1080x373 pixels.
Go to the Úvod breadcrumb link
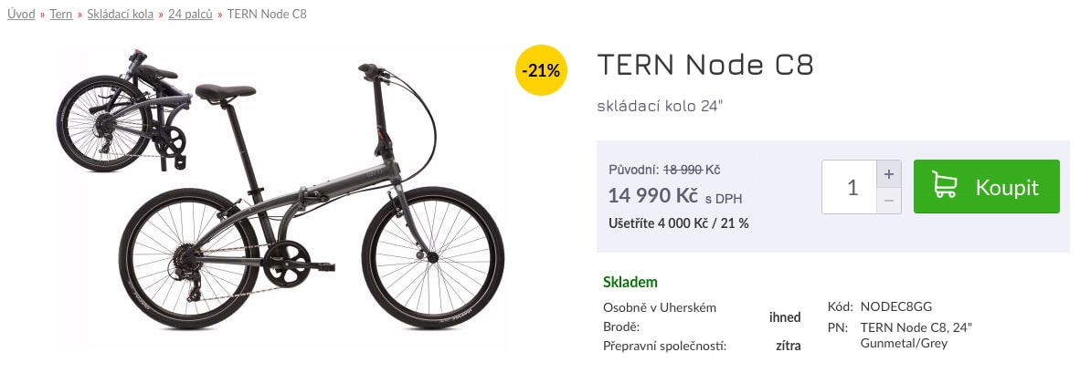pyautogui.click(x=21, y=15)
